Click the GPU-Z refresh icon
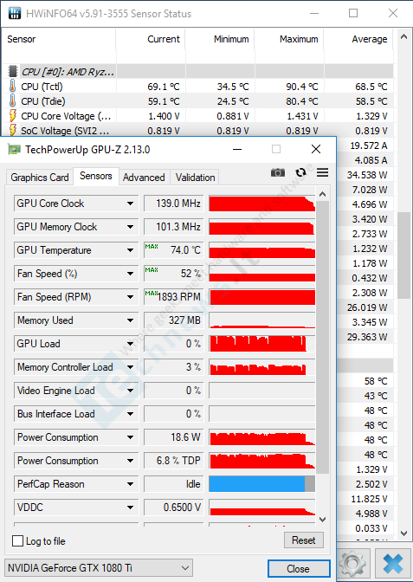Image resolution: width=413 pixels, height=582 pixels. [x=300, y=172]
